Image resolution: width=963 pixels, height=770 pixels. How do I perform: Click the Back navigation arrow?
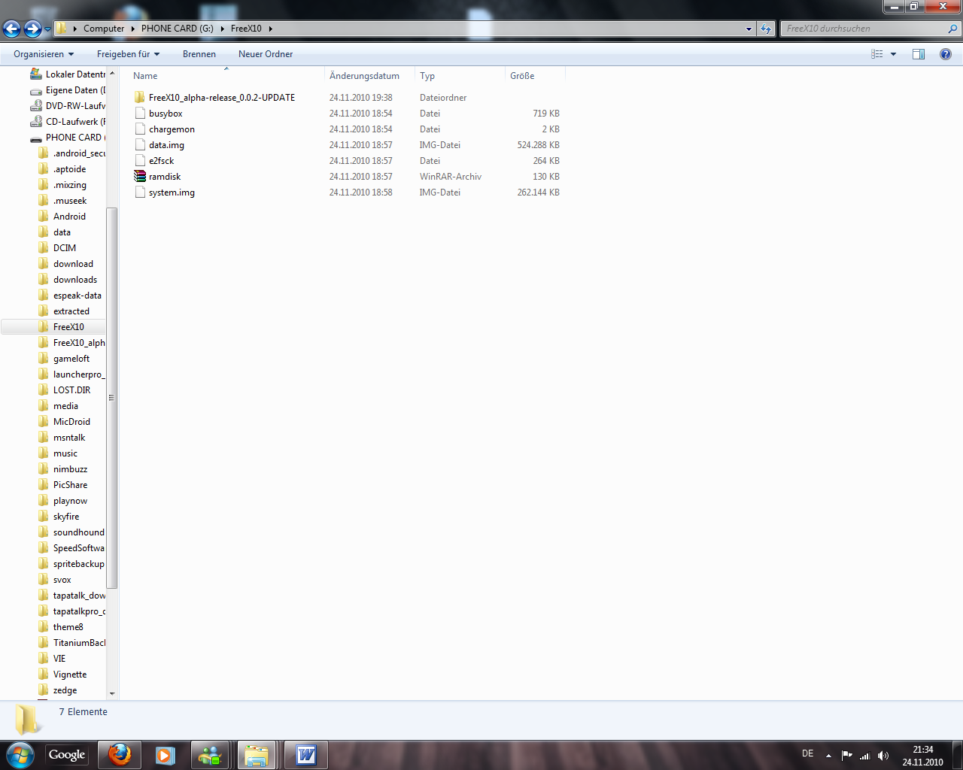(12, 29)
